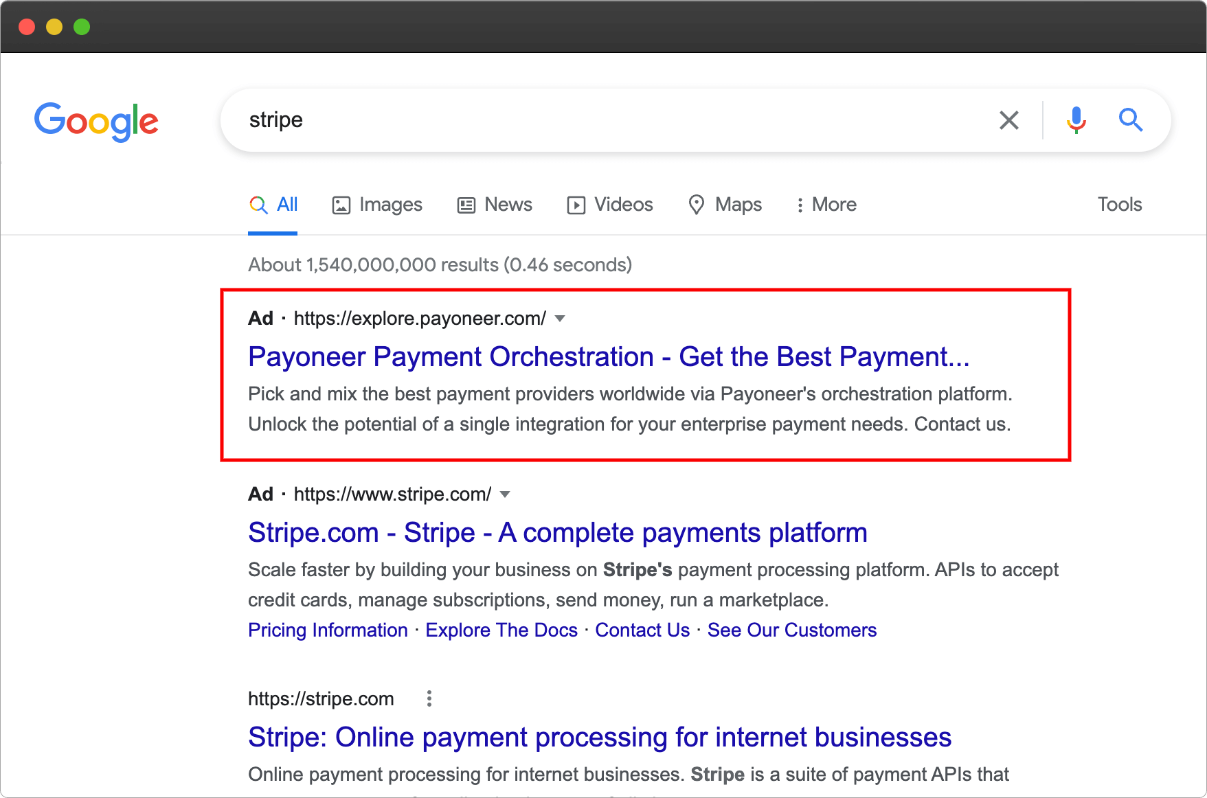The width and height of the screenshot is (1207, 798).
Task: Open the Explore The Docs sitelink
Action: [501, 630]
